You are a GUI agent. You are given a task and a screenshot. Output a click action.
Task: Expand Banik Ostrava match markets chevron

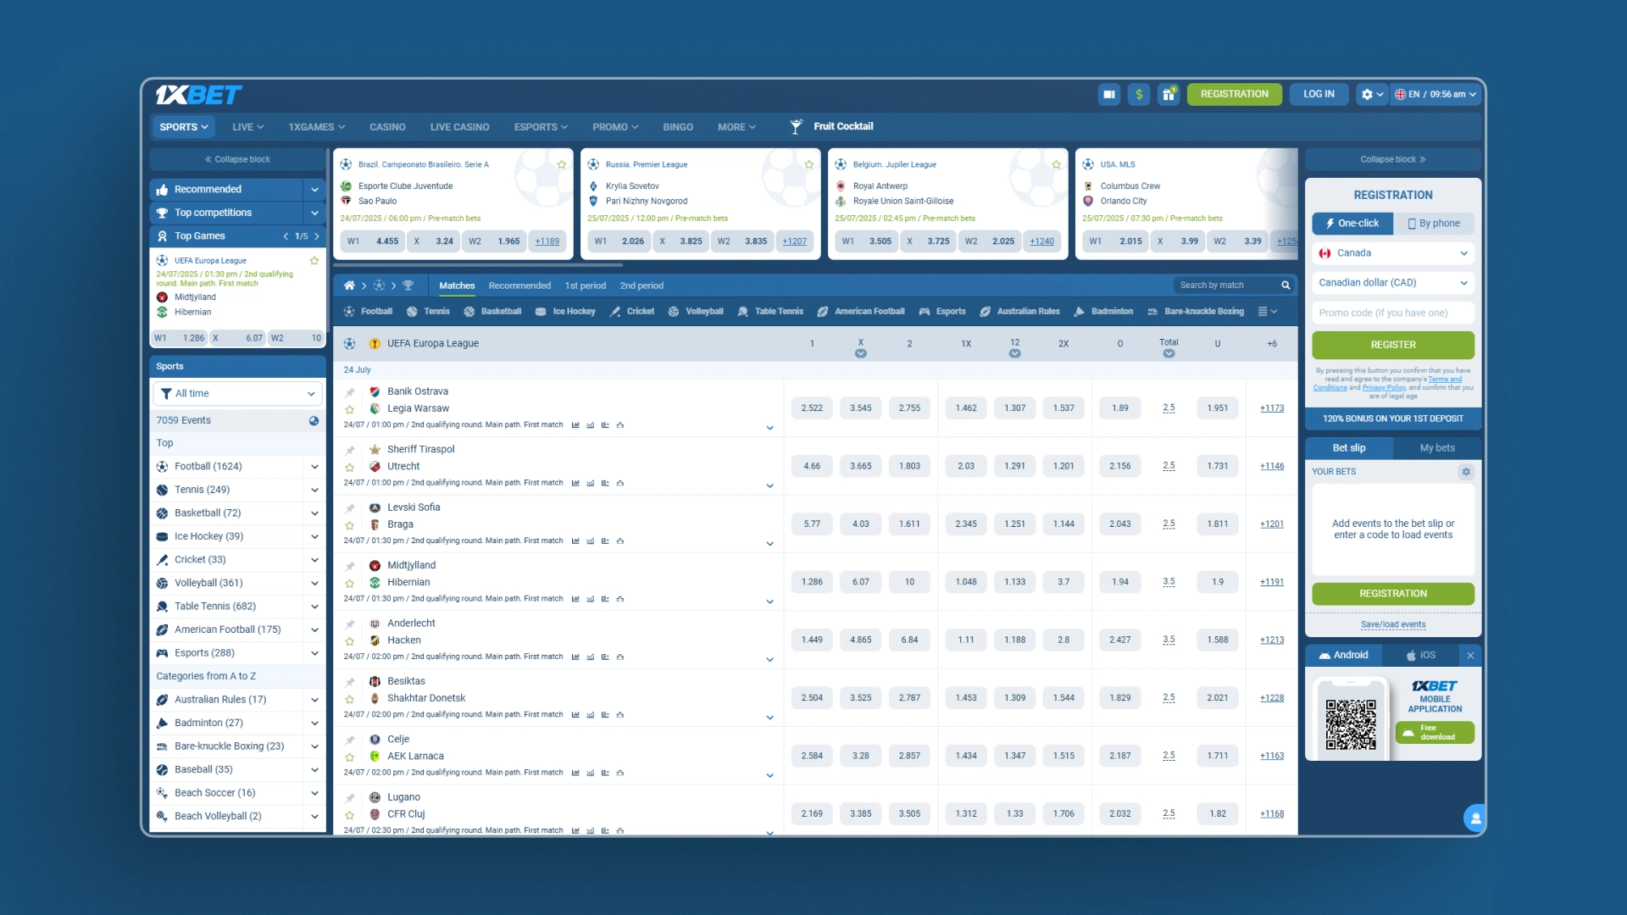point(769,429)
